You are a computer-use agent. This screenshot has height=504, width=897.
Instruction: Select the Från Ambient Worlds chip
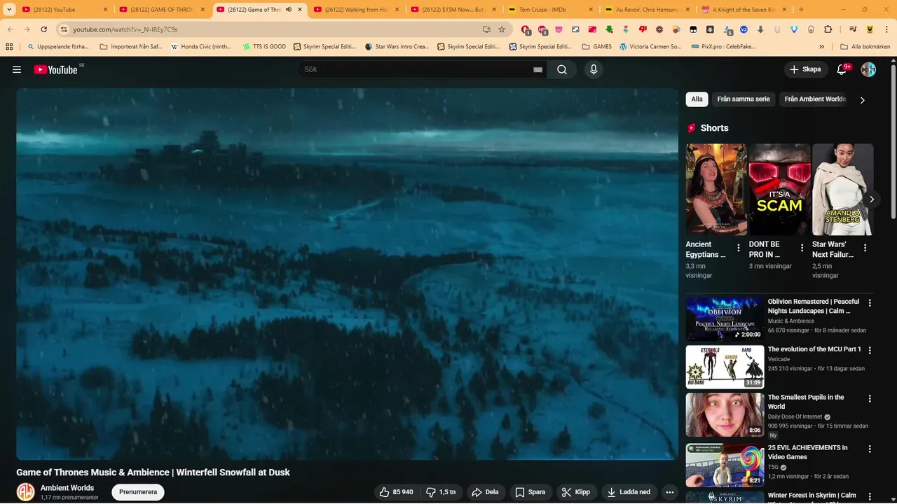coord(815,99)
